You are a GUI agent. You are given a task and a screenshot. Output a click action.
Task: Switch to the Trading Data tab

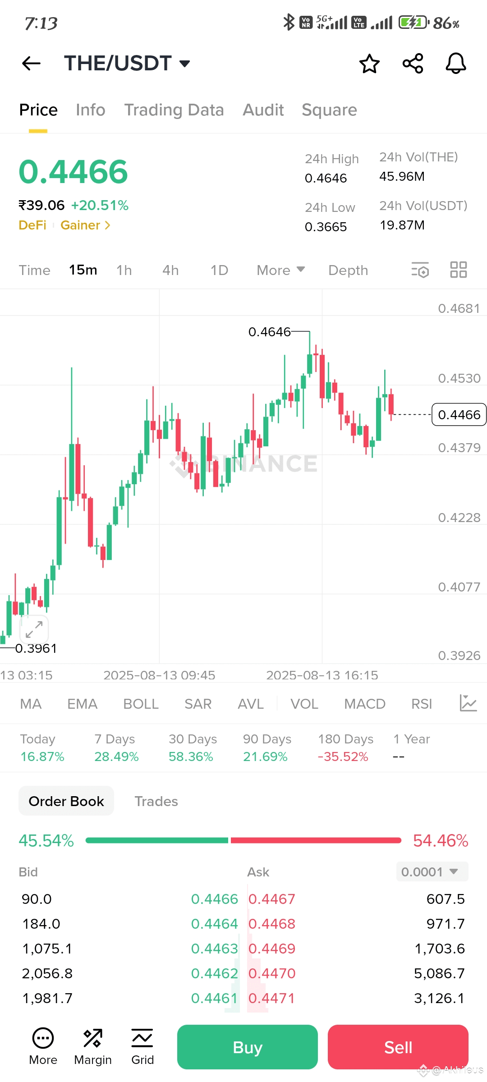click(x=174, y=110)
